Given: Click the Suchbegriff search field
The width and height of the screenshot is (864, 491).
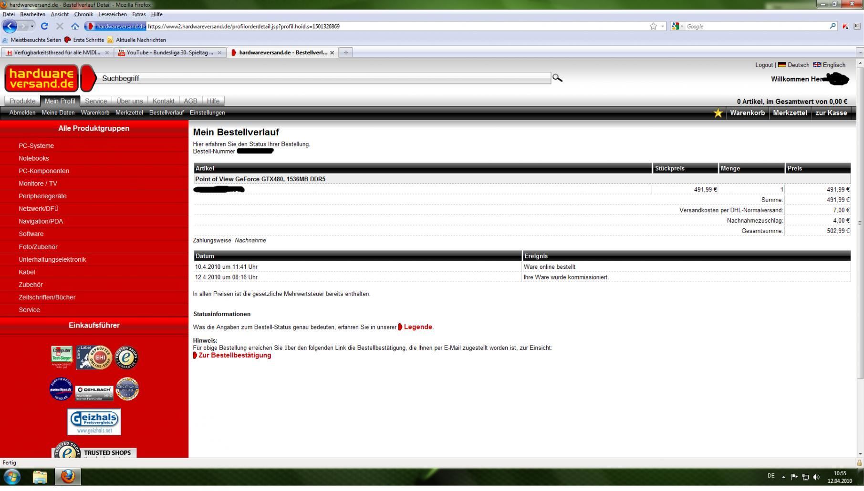Looking at the screenshot, I should [324, 78].
